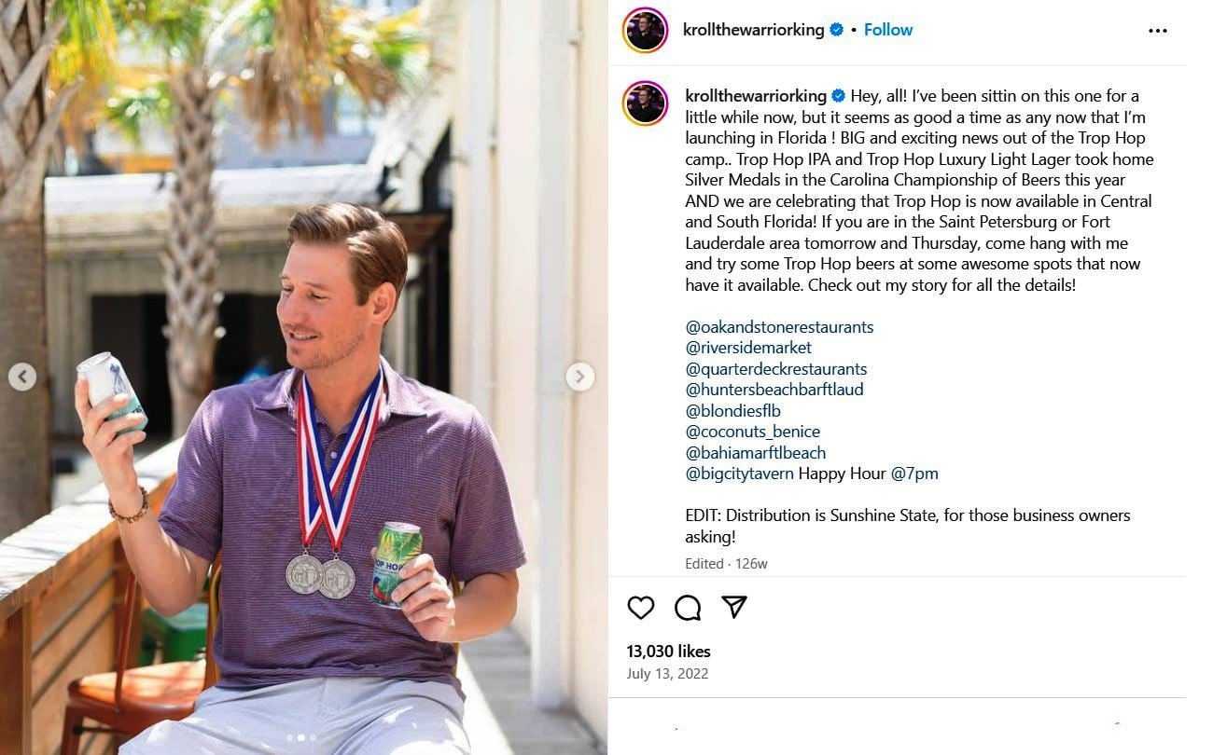Visit the @oakandstonerestaurants mention
Image resolution: width=1227 pixels, height=755 pixels.
pyautogui.click(x=779, y=327)
